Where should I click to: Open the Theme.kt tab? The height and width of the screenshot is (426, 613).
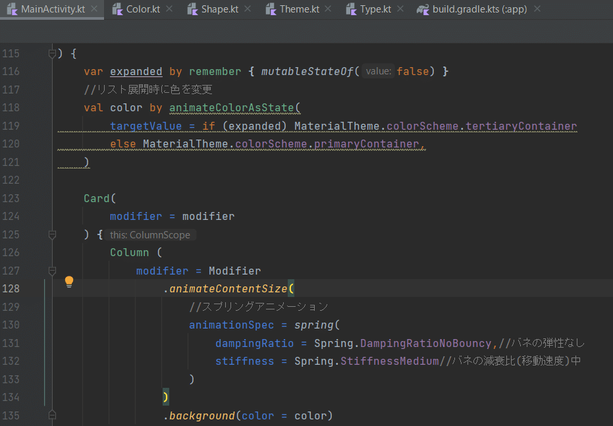299,9
